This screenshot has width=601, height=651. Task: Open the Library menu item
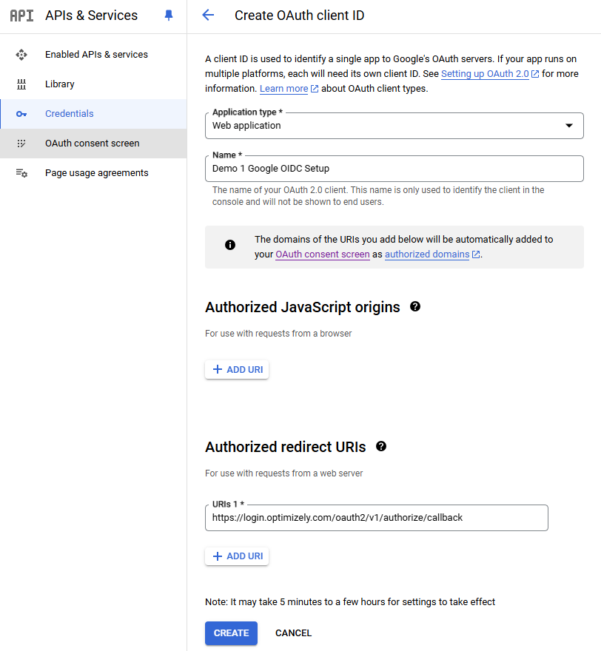[x=60, y=84]
